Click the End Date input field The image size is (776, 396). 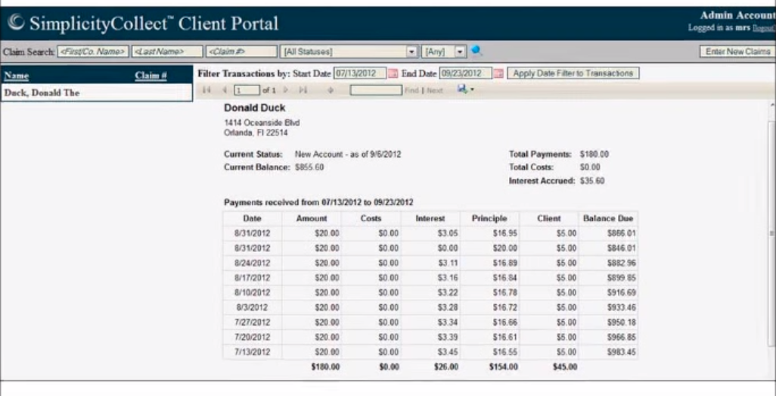(466, 73)
